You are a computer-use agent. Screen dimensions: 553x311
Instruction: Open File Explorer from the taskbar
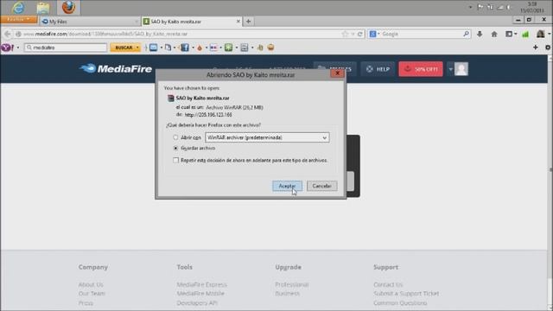[43, 8]
